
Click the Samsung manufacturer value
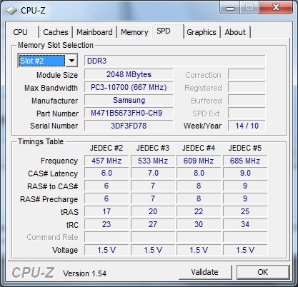click(x=129, y=100)
